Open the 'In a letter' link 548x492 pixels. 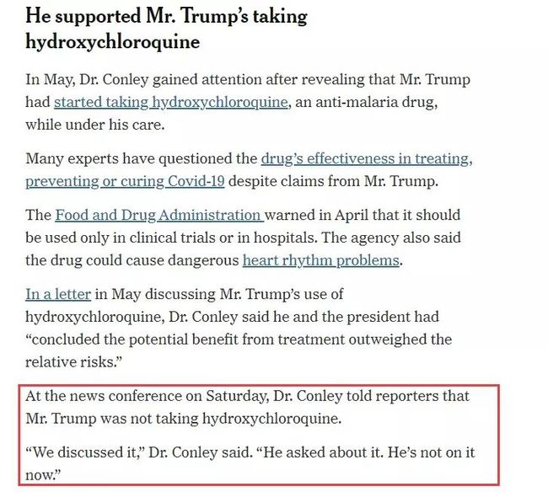[x=58, y=294]
